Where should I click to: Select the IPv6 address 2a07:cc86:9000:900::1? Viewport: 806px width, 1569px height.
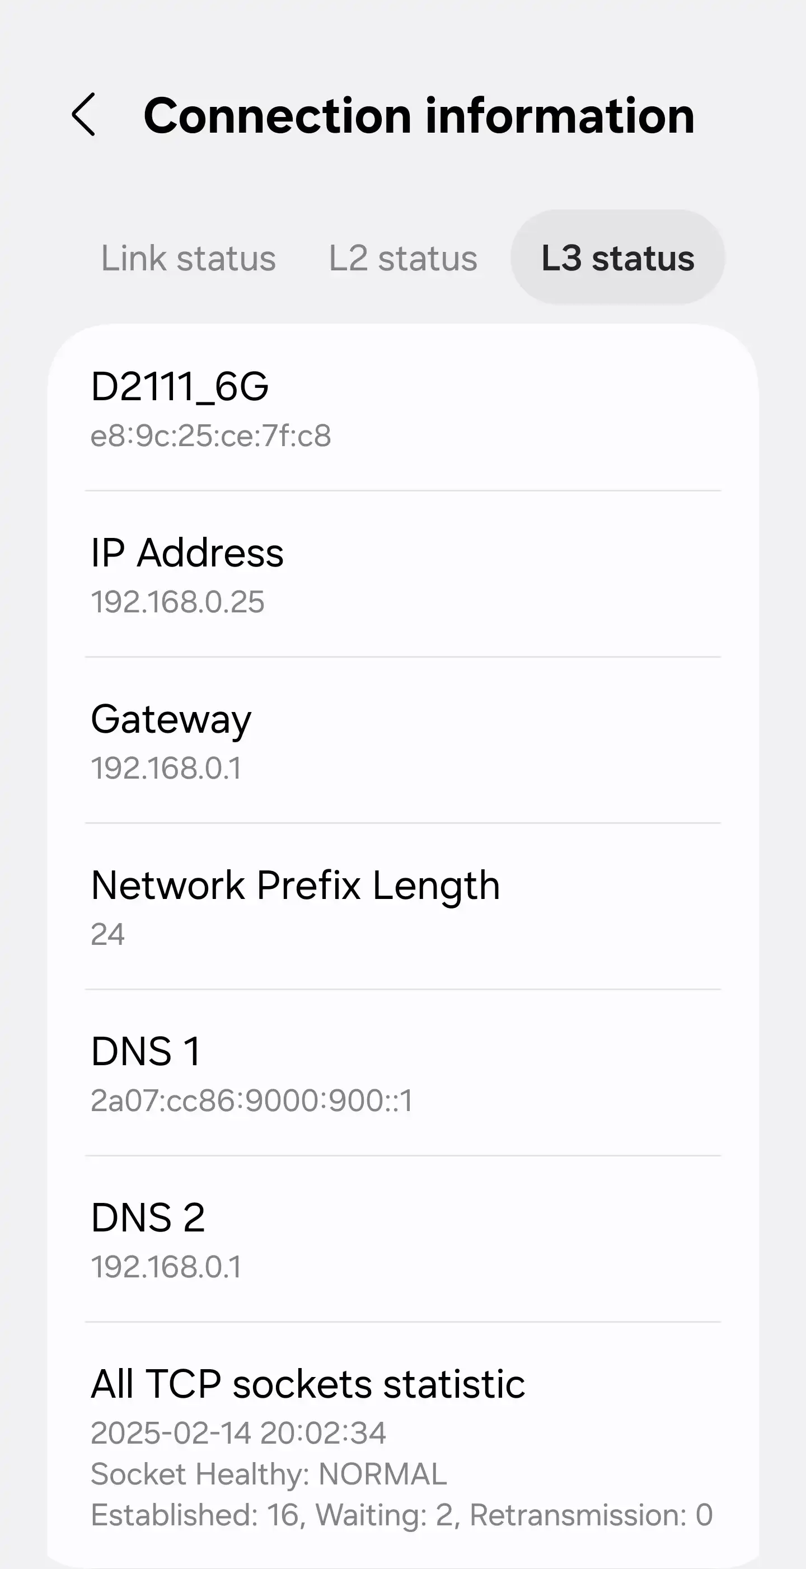pos(252,1100)
